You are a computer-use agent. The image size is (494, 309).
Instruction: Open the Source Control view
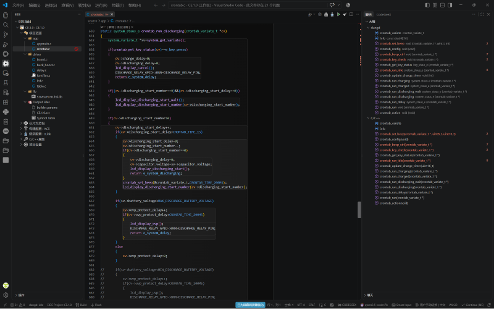tap(6, 35)
